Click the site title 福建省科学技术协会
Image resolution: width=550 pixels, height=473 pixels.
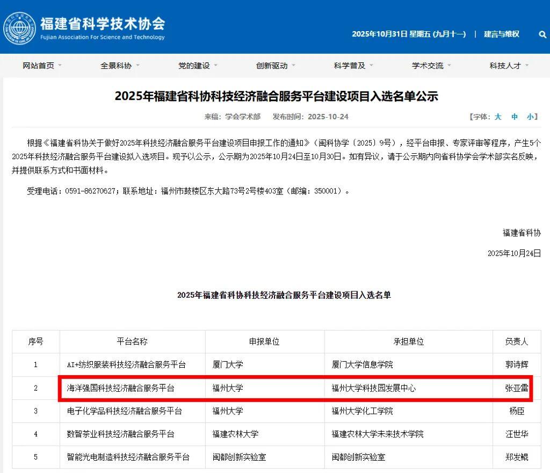tap(103, 24)
